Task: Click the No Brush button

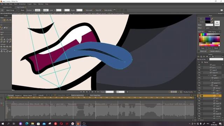Action: point(217,23)
